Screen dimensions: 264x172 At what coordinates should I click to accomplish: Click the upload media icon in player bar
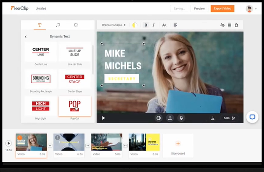(x=170, y=118)
